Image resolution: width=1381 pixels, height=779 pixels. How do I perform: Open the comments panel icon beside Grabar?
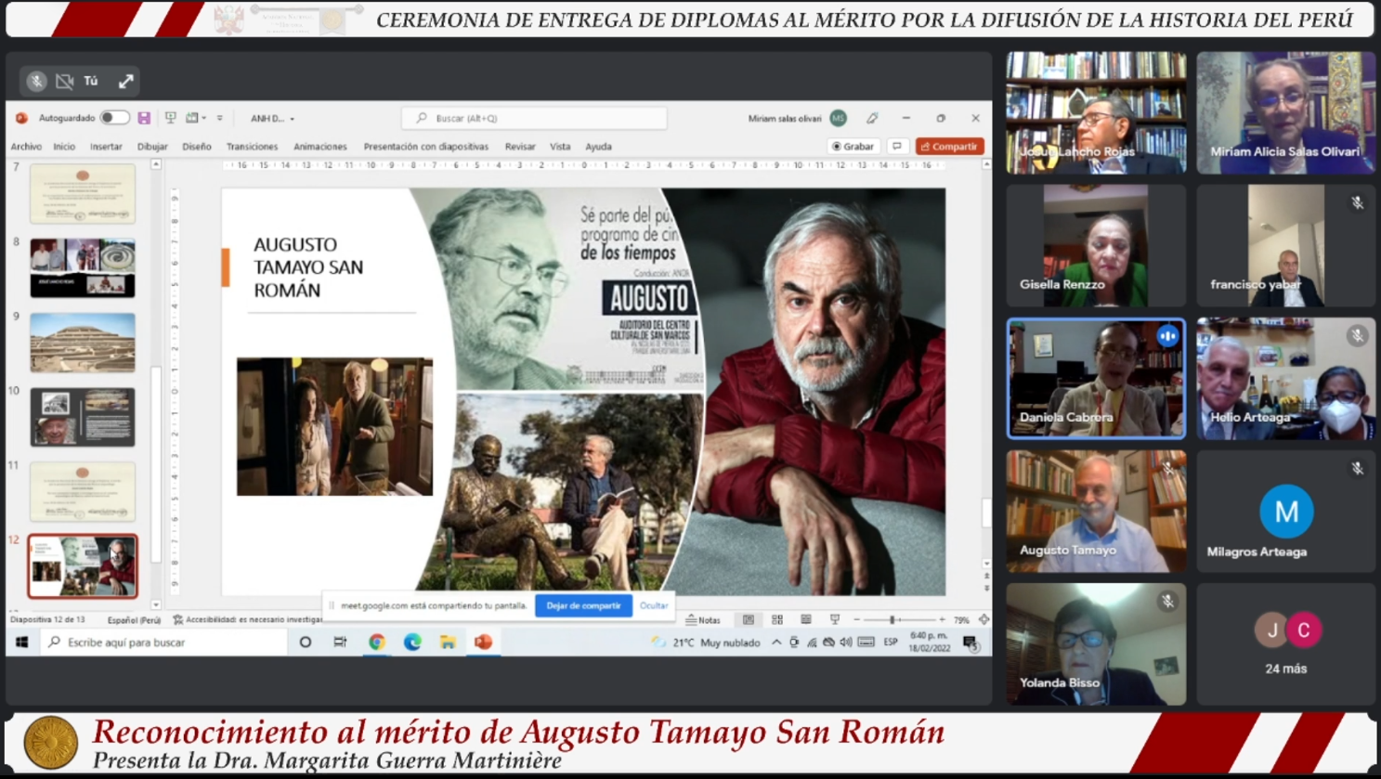coord(897,147)
